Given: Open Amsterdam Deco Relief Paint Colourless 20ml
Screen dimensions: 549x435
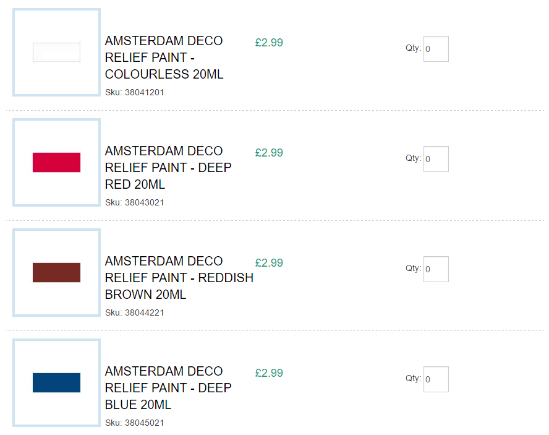Looking at the screenshot, I should pos(164,58).
